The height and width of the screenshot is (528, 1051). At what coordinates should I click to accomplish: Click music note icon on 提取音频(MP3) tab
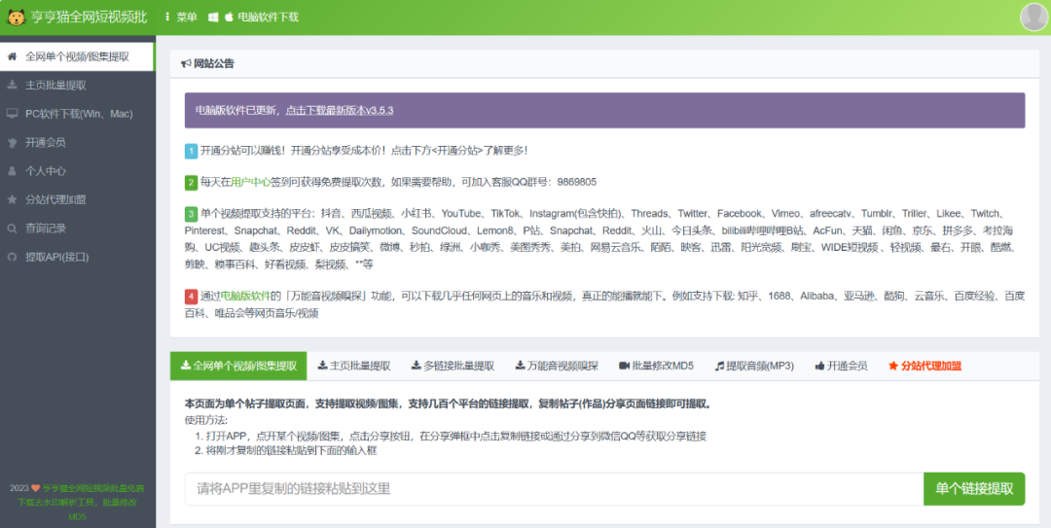pos(719,366)
